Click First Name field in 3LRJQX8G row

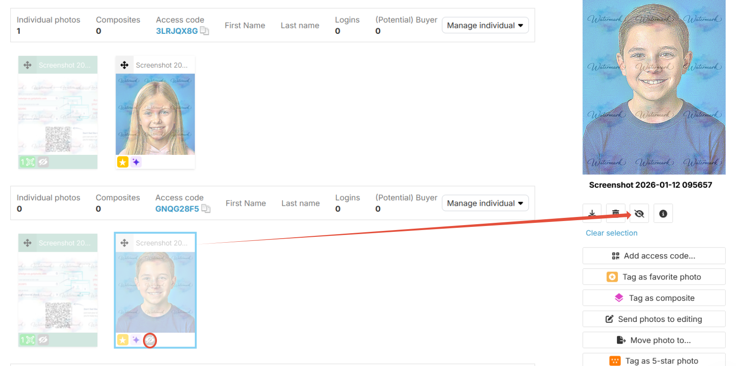pos(245,26)
